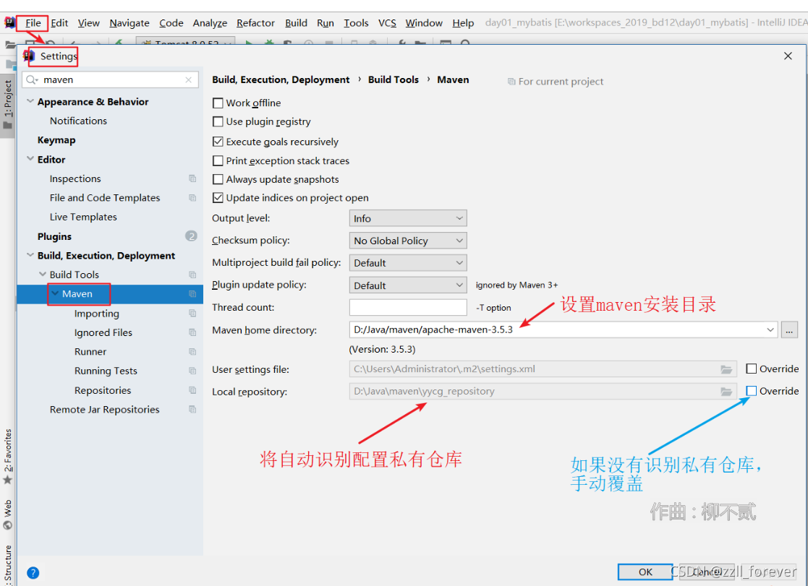Screen dimensions: 808x586
Task: Collapse the Build Tools node
Action: 43,275
